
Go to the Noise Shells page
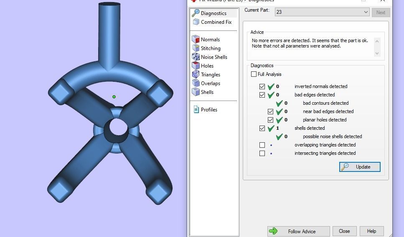pyautogui.click(x=214, y=57)
